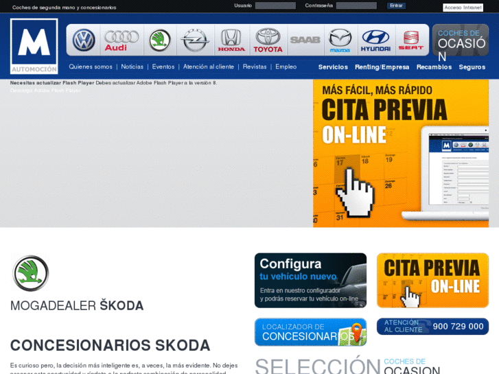This screenshot has height=374, width=499.
Task: Click Selección Coches de Ocasión heading
Action: (x=347, y=365)
